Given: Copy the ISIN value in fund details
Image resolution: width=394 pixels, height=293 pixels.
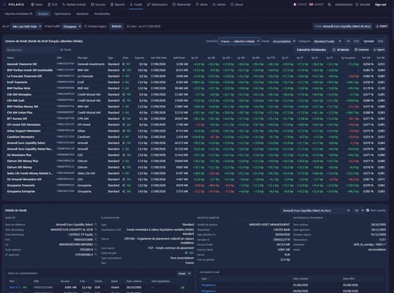Looking at the screenshot, I should pyautogui.click(x=95, y=240).
